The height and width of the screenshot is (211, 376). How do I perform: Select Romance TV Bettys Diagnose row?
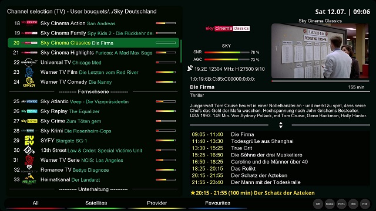coord(93,170)
